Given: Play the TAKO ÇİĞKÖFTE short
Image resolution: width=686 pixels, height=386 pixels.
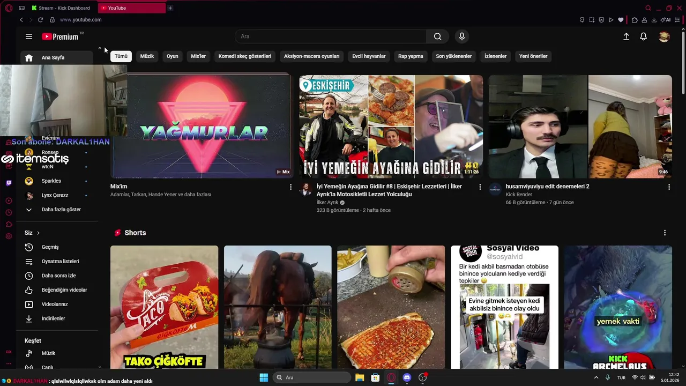Looking at the screenshot, I should pos(164,307).
